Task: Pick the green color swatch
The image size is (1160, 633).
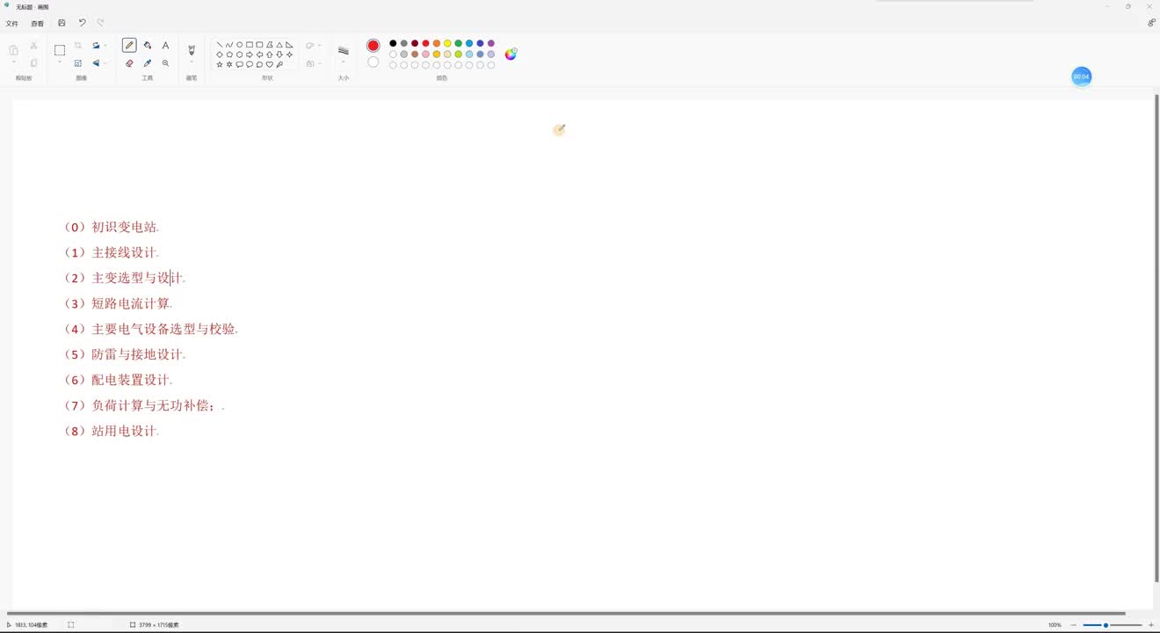Action: pos(458,43)
